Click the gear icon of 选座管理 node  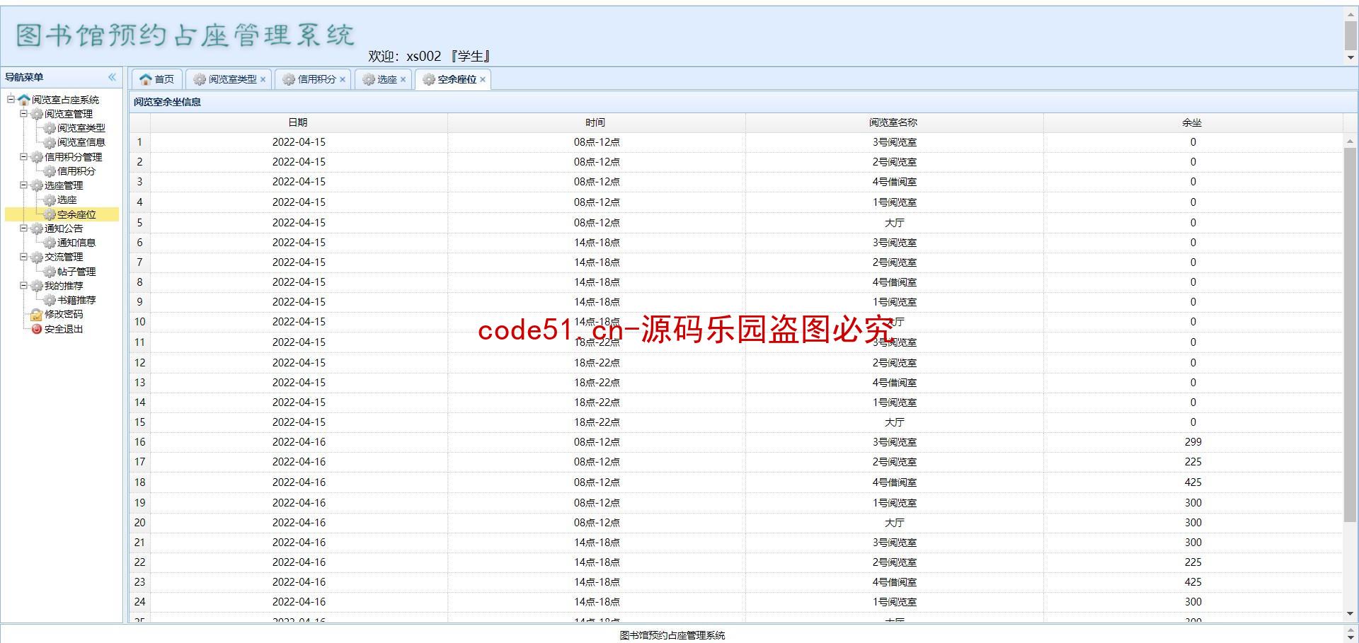(37, 185)
